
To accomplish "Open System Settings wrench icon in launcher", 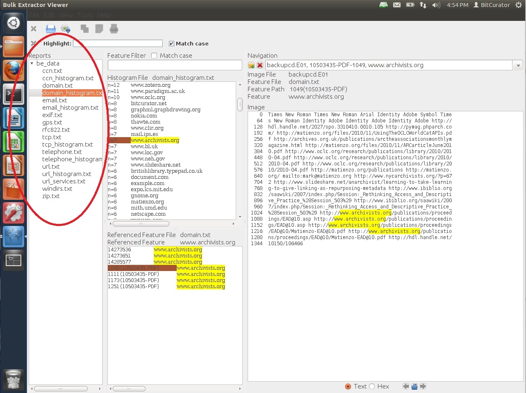I will point(14,213).
